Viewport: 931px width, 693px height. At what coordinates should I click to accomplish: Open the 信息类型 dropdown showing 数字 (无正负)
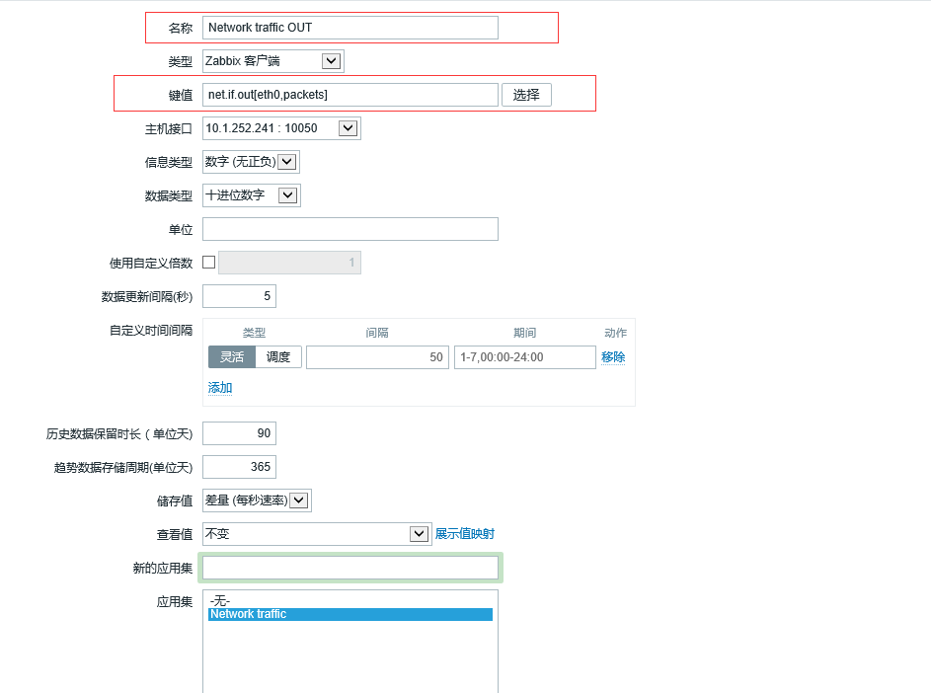pyautogui.click(x=251, y=162)
